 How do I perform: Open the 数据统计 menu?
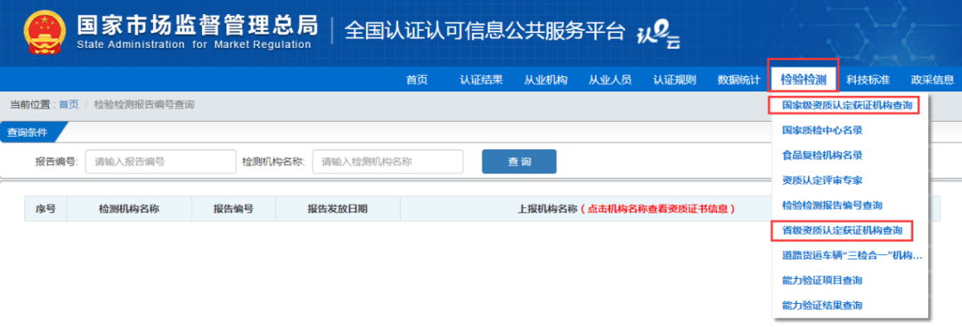738,79
